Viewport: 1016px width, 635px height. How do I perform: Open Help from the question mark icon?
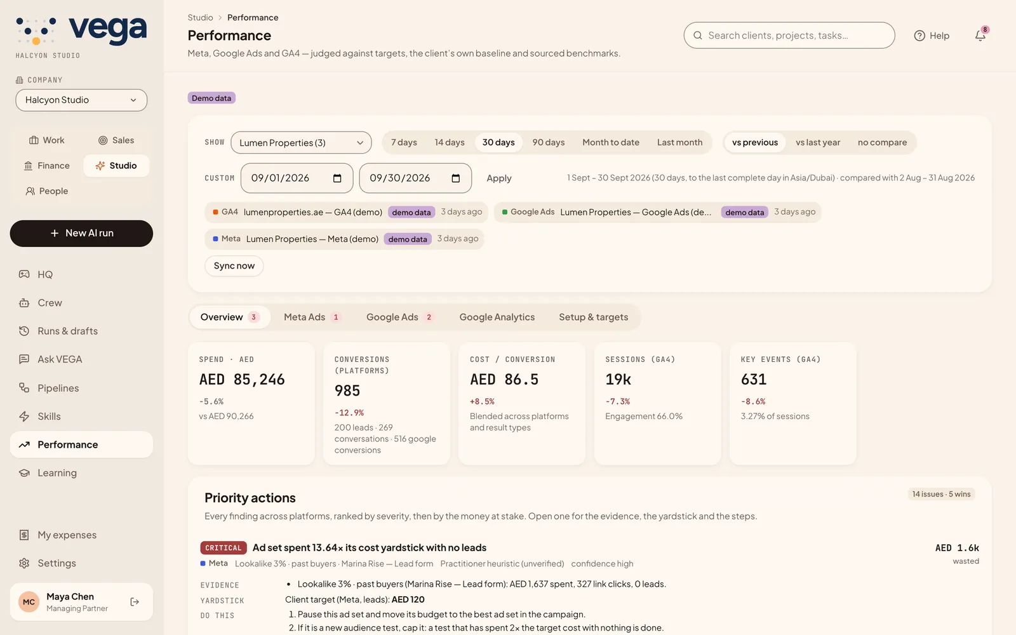(919, 36)
